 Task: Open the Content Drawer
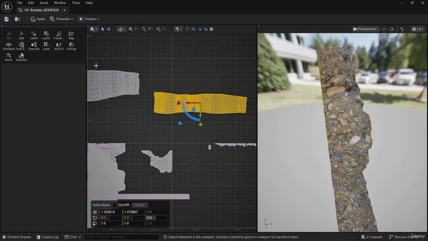pos(17,237)
